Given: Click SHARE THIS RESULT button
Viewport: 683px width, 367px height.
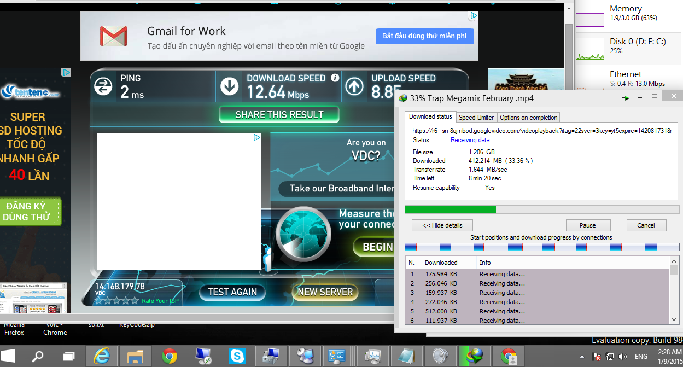Looking at the screenshot, I should pos(279,115).
